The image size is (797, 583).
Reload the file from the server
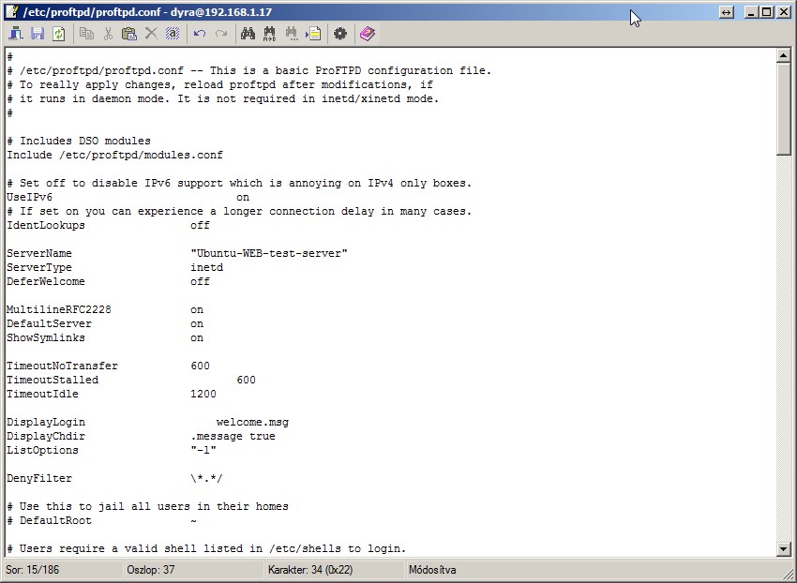tap(59, 34)
